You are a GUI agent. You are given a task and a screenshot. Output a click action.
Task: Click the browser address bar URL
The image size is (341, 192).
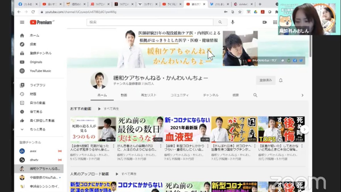point(80,12)
